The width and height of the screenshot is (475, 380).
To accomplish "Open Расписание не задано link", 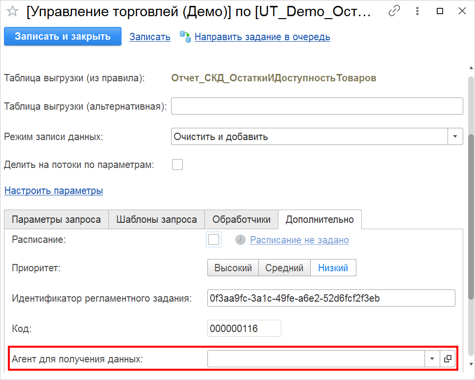I will tap(300, 240).
